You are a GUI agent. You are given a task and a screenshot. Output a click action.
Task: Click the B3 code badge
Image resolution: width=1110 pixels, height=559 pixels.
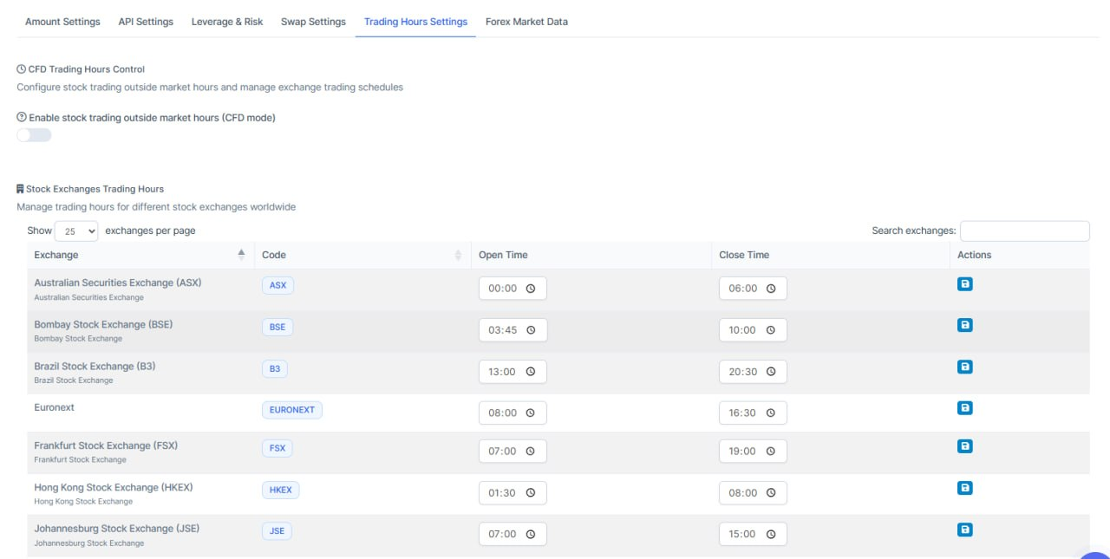[x=275, y=368]
